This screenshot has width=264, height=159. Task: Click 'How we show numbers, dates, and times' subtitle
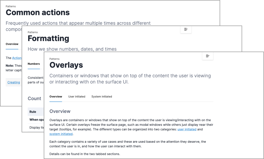(x=72, y=49)
